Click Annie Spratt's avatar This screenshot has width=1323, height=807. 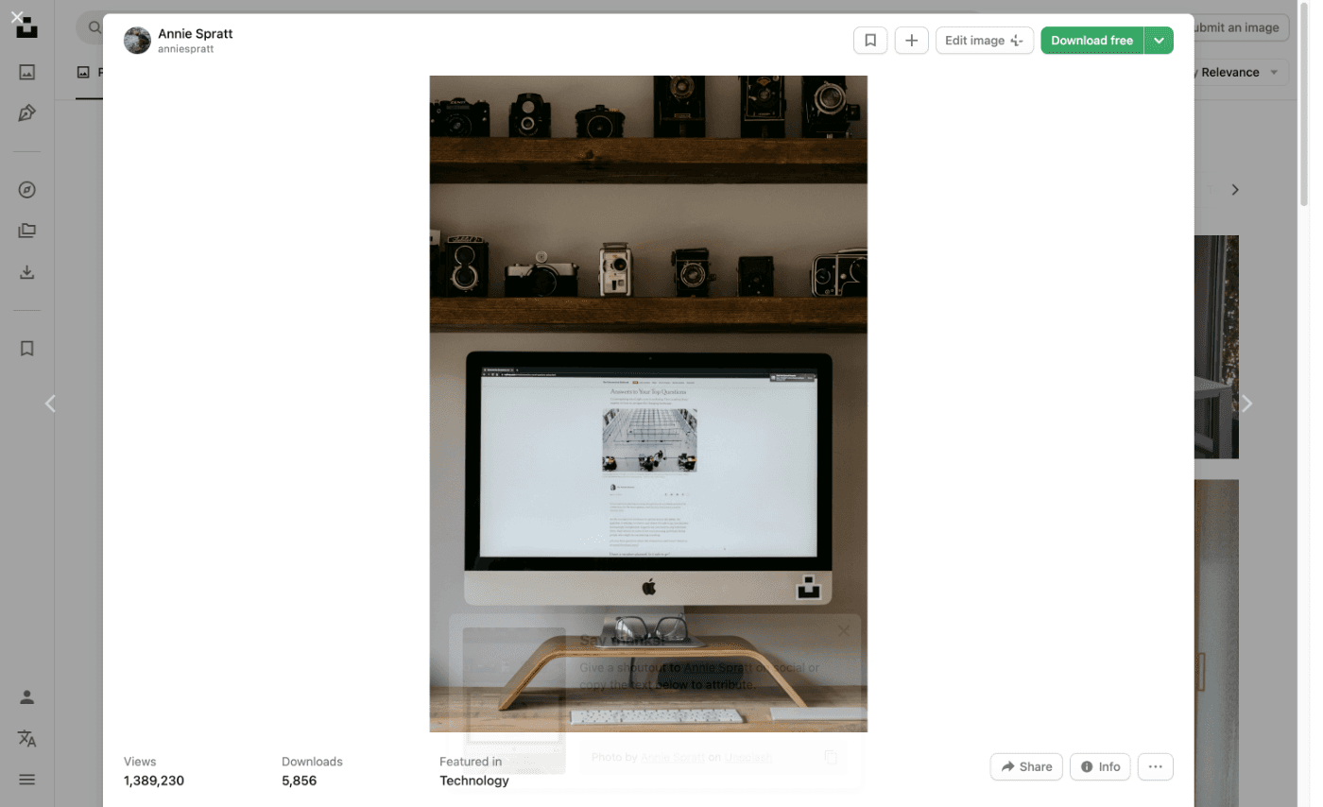pos(137,41)
